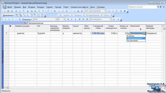This screenshot has width=166, height=93.
Task: Select the директор resource name cell
Action: (x=26, y=33)
